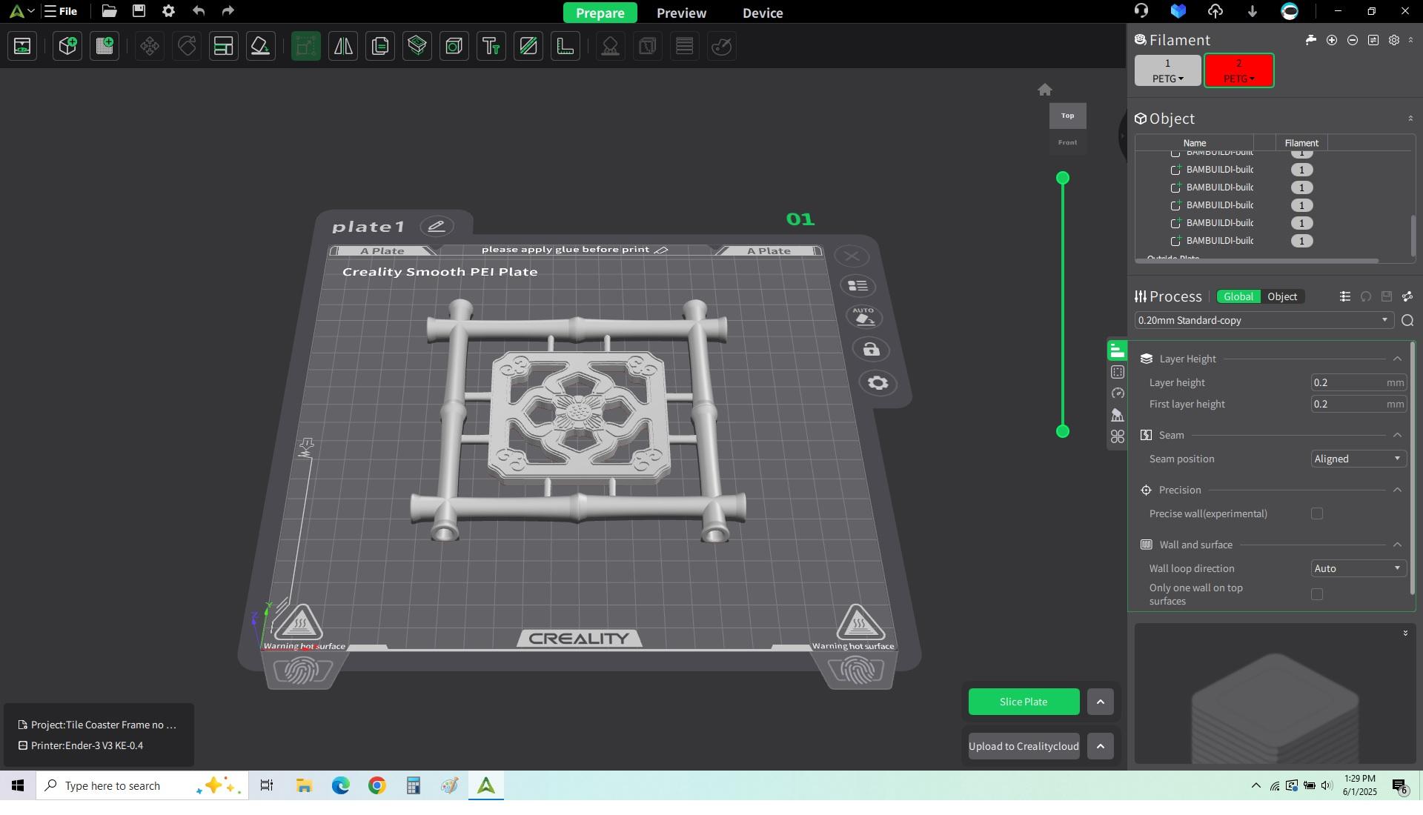Select the Mirror tool

tap(343, 46)
